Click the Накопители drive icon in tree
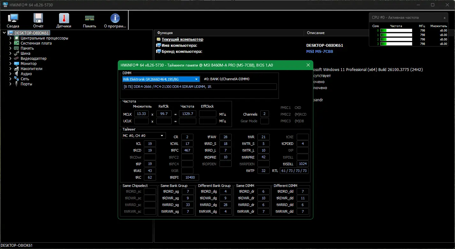The image size is (455, 249). 17,69
